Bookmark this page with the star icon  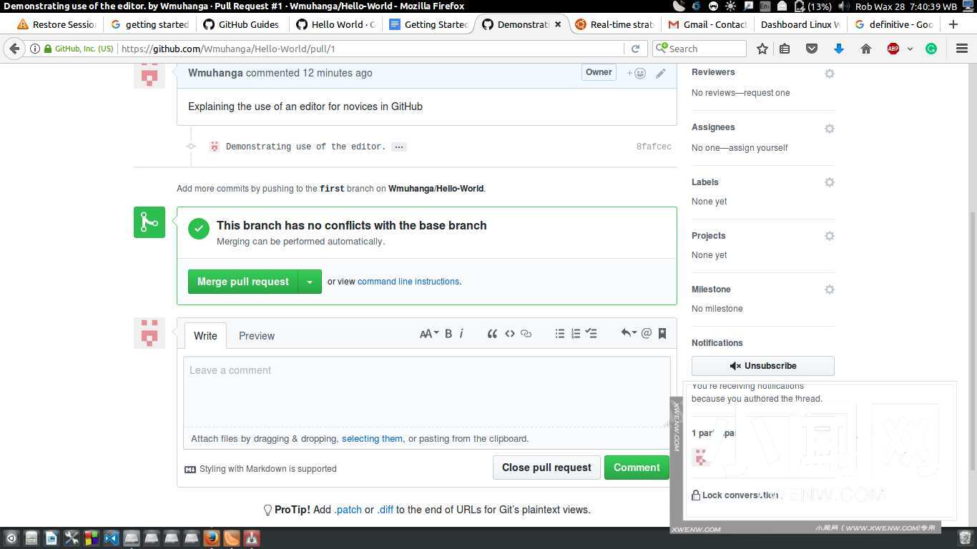pos(762,49)
